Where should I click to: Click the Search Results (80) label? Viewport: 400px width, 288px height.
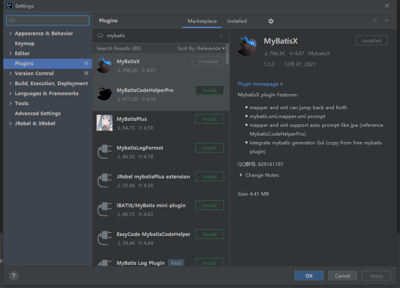point(118,48)
